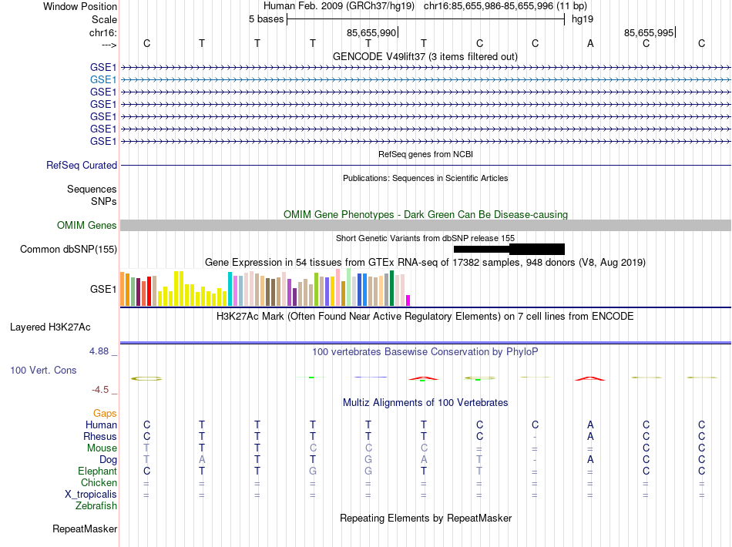Image resolution: width=732 pixels, height=547 pixels.
Task: Click the gray OMIM Genes bar
Action: coord(425,226)
